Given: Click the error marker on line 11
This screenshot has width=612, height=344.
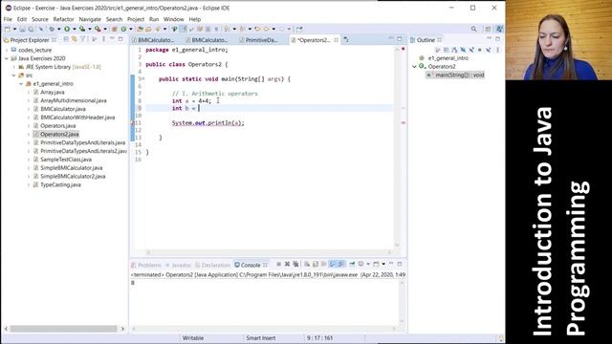Looking at the screenshot, I should pyautogui.click(x=133, y=123).
